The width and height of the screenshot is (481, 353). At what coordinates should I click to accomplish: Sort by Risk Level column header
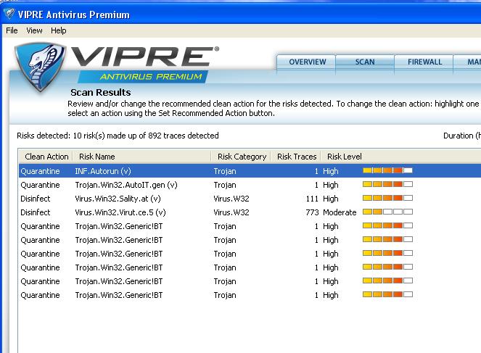(x=344, y=157)
